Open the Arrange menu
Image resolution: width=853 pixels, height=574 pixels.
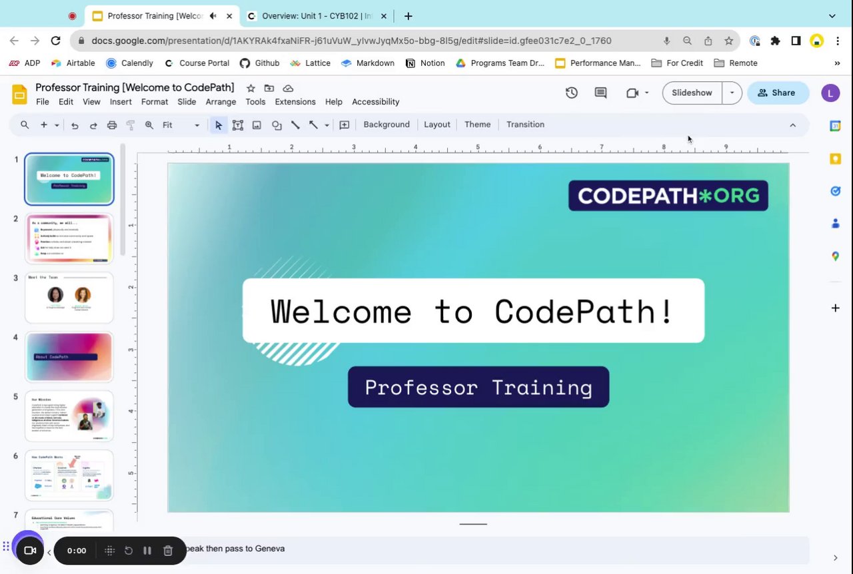pyautogui.click(x=221, y=102)
